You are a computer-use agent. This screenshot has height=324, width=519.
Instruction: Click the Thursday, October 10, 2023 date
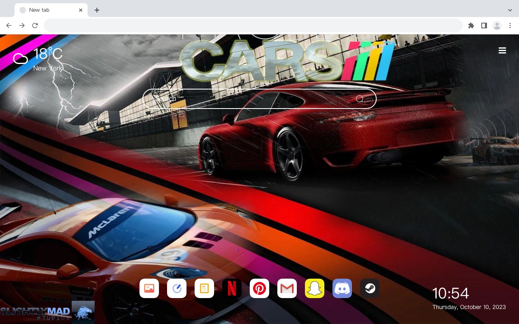coord(469,307)
